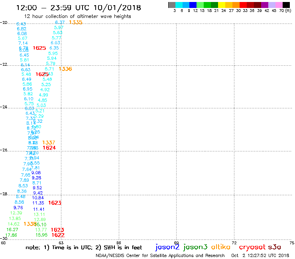The height and width of the screenshot is (259, 295).
Task: Click the bright red legend swatch
Action: pyautogui.click(x=243, y=5)
